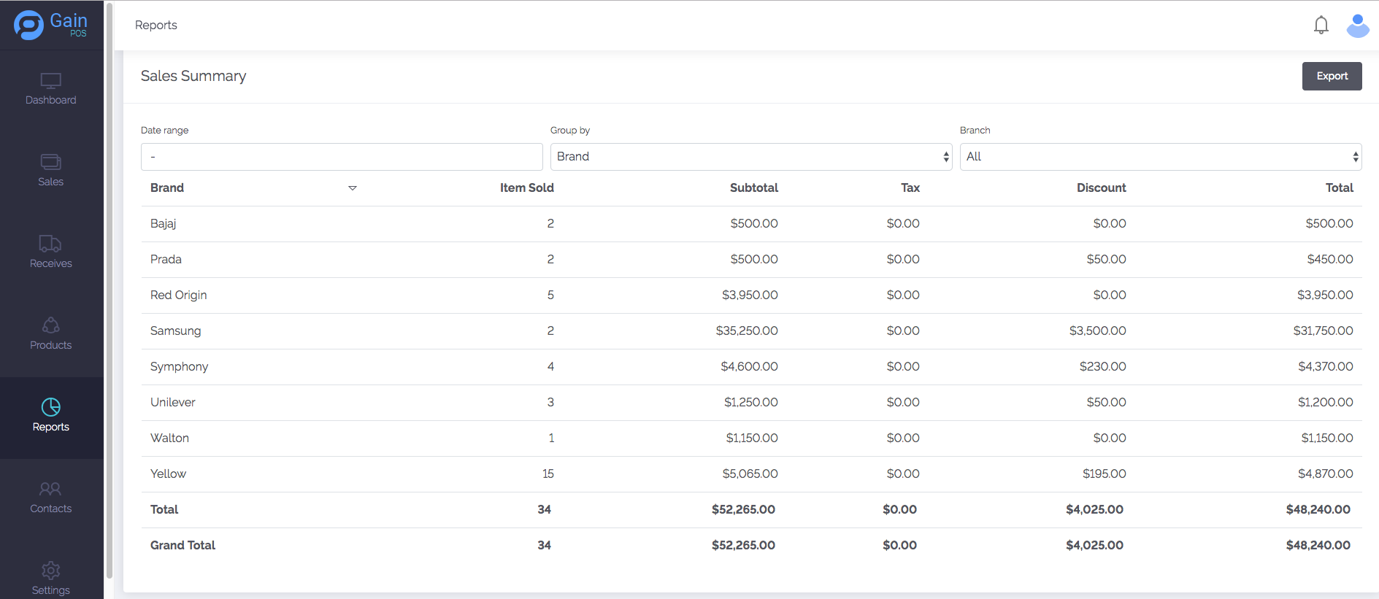This screenshot has height=599, width=1379.
Task: Click the Total column header
Action: [x=1339, y=188]
